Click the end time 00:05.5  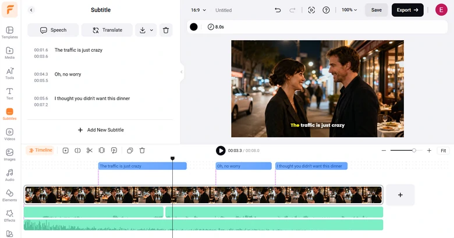(41, 80)
